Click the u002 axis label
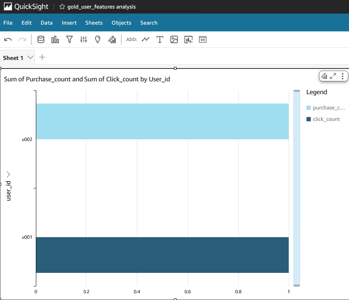Image resolution: width=349 pixels, height=300 pixels. [x=27, y=139]
